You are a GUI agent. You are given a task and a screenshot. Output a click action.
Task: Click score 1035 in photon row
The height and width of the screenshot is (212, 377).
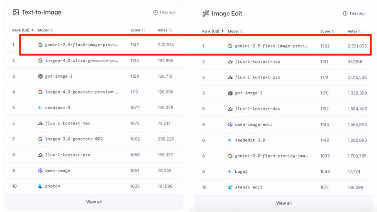pos(135,186)
